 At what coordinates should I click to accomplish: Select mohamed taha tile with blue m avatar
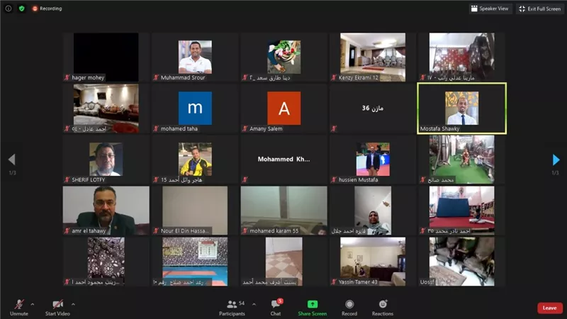[195, 108]
